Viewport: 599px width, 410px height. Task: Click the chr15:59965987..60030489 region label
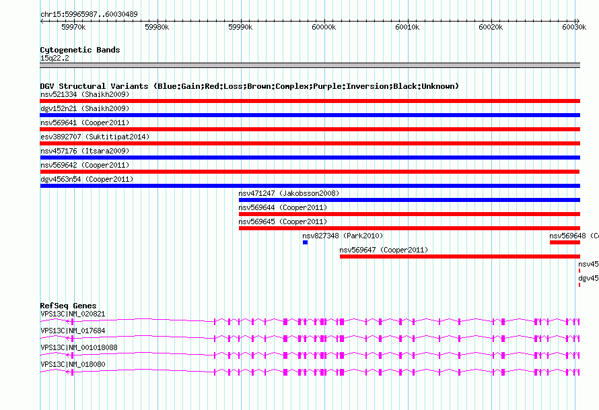[89, 14]
